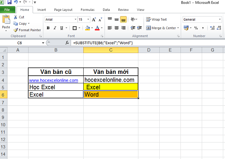
Task: Click Decrease Indent icon
Action: (x=133, y=28)
